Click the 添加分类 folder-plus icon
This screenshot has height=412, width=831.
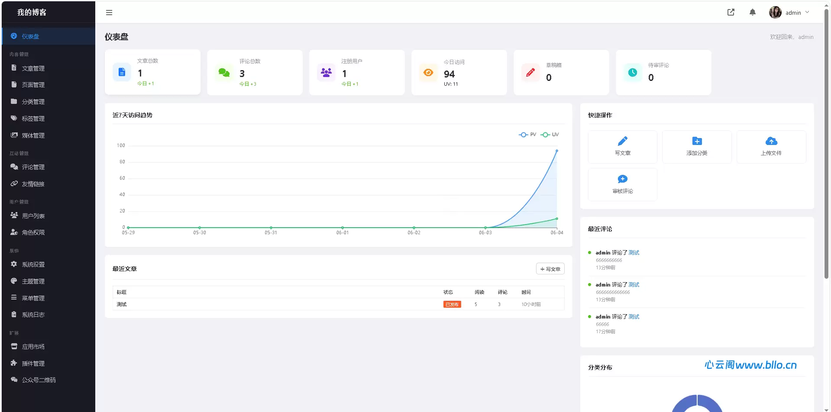[697, 141]
